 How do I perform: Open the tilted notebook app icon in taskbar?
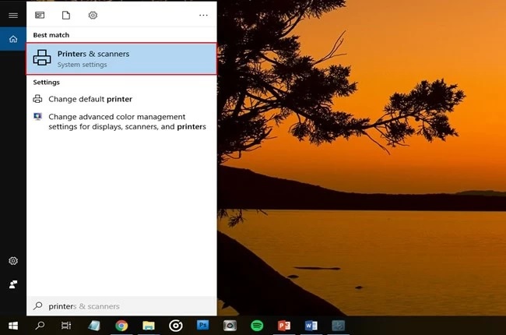(94, 326)
